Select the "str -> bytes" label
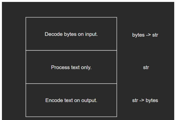Viewport: 180px width, 120px height. 145,100
